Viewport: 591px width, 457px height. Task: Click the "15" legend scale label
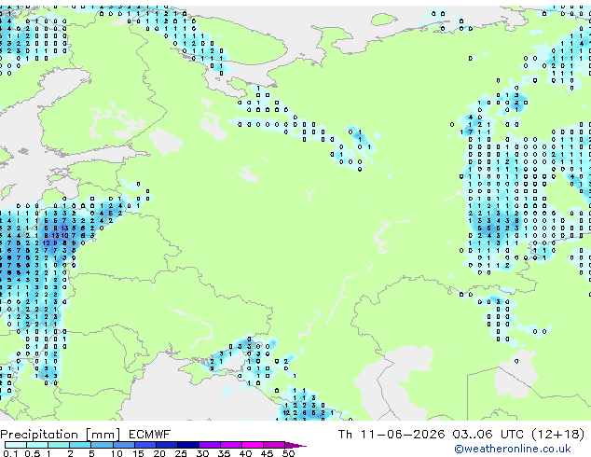coord(138,453)
